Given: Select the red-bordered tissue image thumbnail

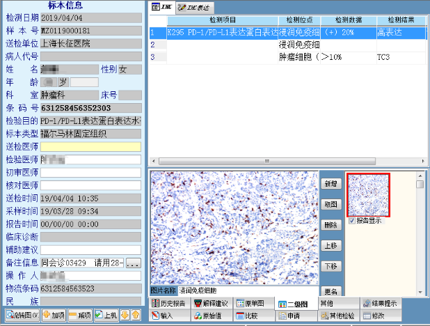Looking at the screenshot, I should pyautogui.click(x=368, y=195).
